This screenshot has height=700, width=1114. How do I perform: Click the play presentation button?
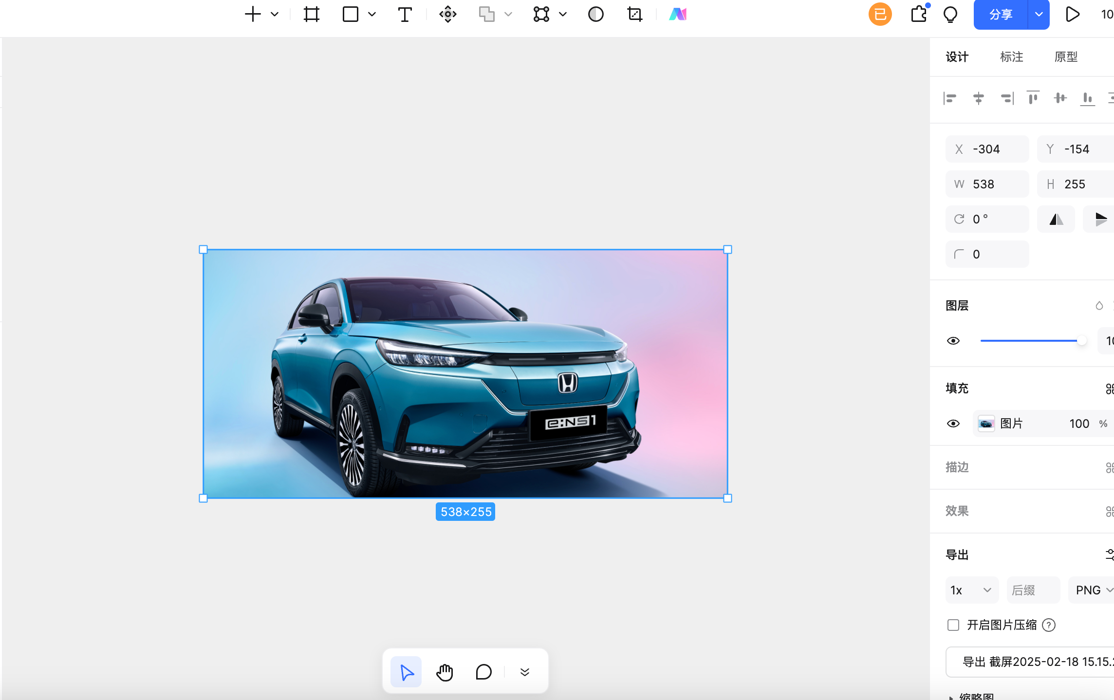1073,14
